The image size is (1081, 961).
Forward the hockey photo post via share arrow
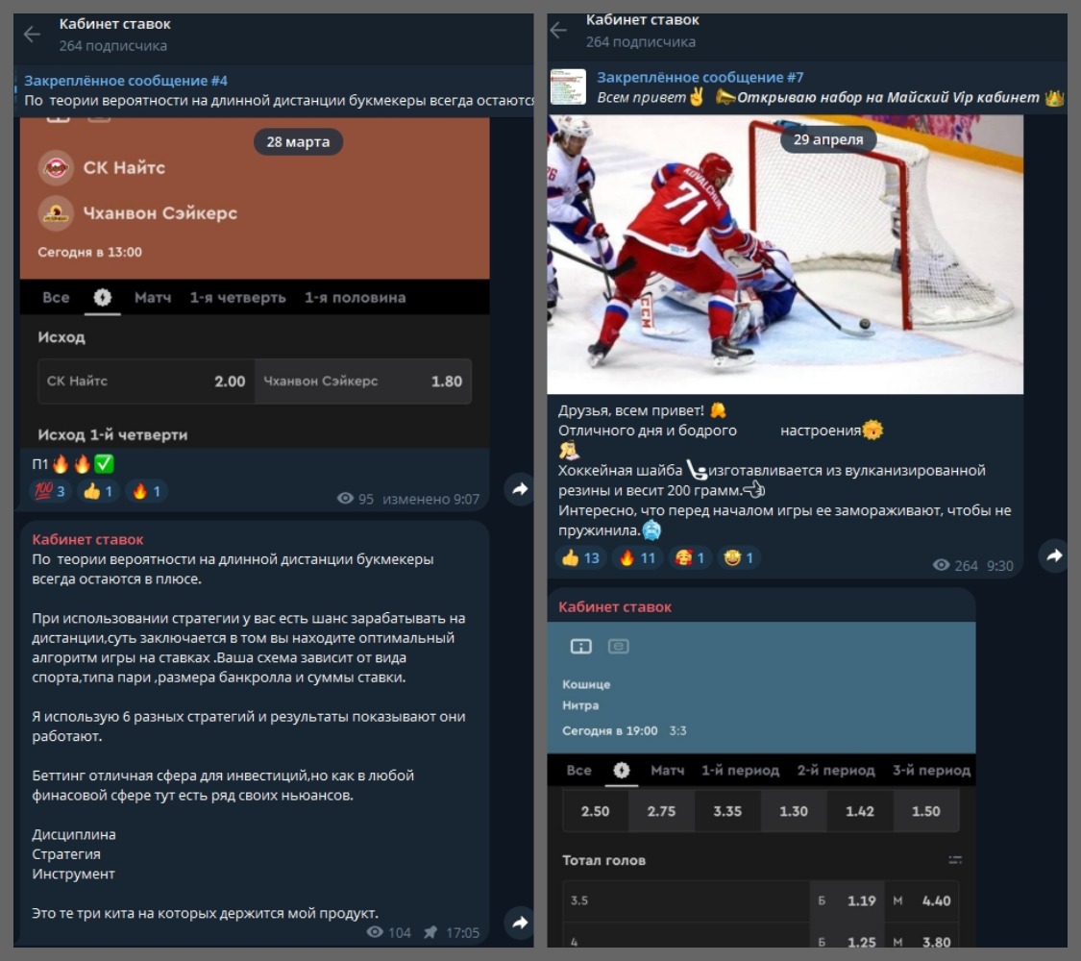click(x=1054, y=555)
